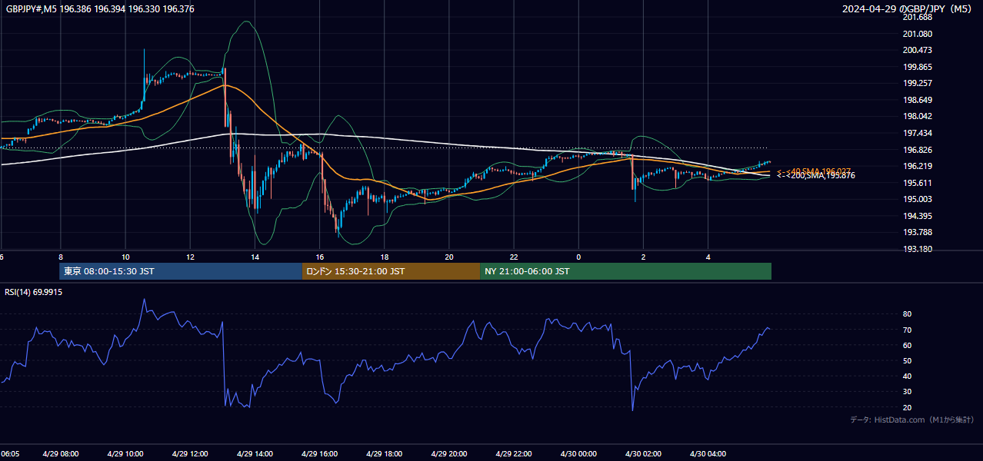Click RSI axis level 80
The image size is (983, 461).
[908, 314]
